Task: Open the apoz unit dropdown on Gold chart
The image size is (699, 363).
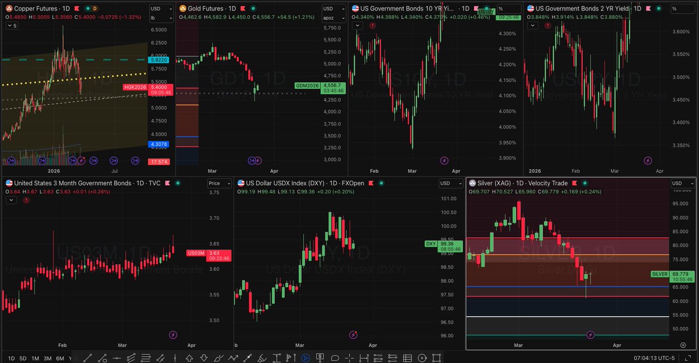Action: (x=334, y=18)
